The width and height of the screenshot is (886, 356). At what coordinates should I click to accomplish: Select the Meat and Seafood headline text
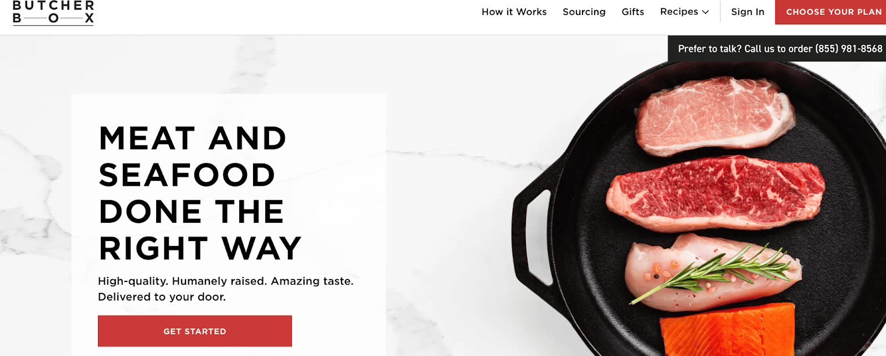click(x=200, y=193)
